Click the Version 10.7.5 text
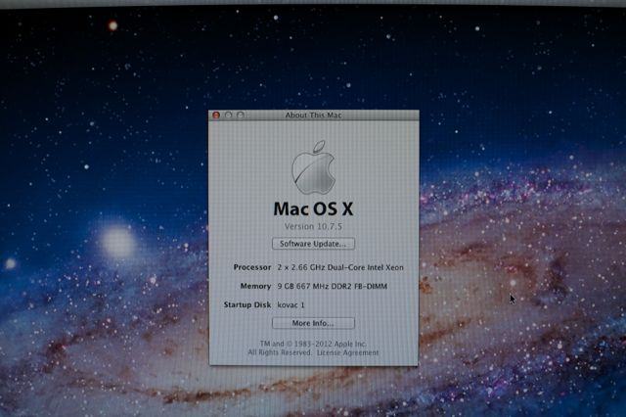This screenshot has width=626, height=417. (x=313, y=226)
